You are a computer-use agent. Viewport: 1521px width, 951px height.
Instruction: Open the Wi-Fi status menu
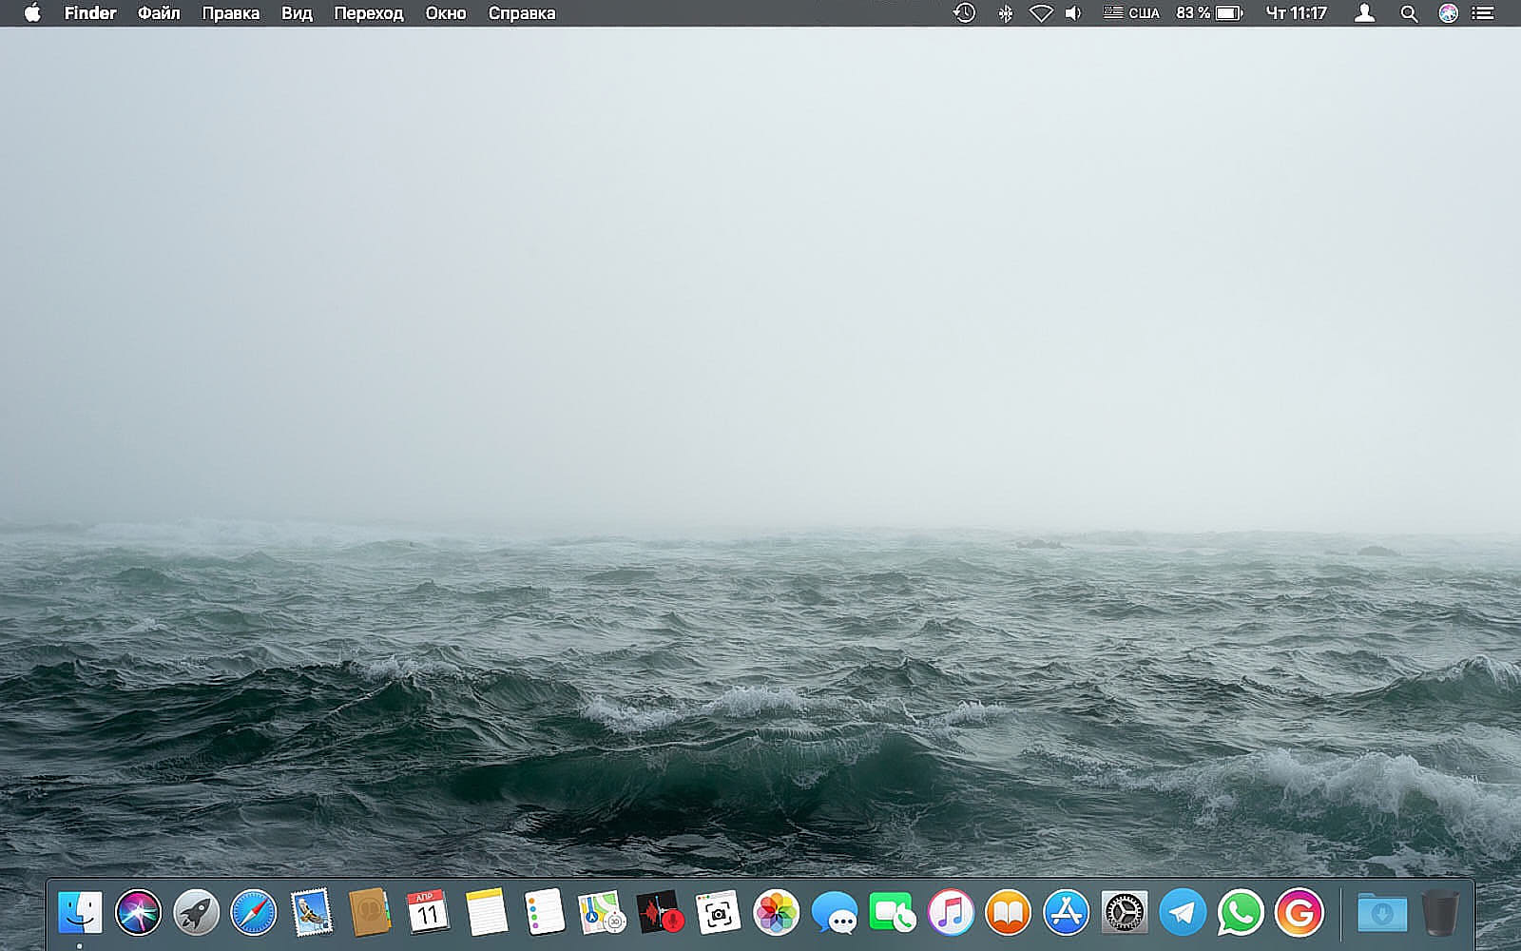click(1041, 13)
